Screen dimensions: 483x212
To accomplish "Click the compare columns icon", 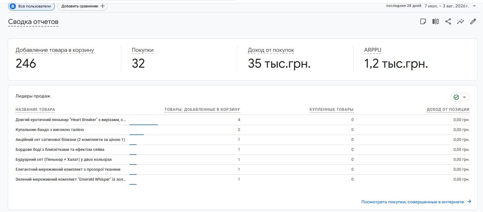I will point(436,21).
